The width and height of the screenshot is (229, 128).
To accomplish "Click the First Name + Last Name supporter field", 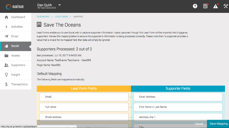I will click(178, 107).
